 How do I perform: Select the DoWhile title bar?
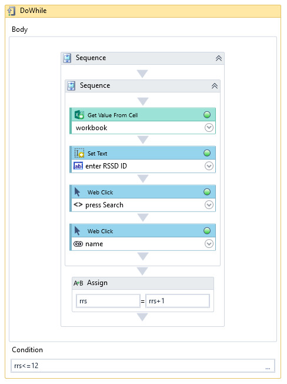click(x=143, y=11)
